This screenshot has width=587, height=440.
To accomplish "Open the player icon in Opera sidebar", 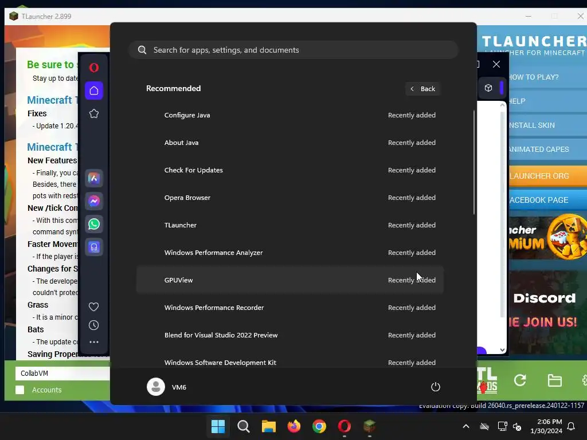I will (x=94, y=247).
